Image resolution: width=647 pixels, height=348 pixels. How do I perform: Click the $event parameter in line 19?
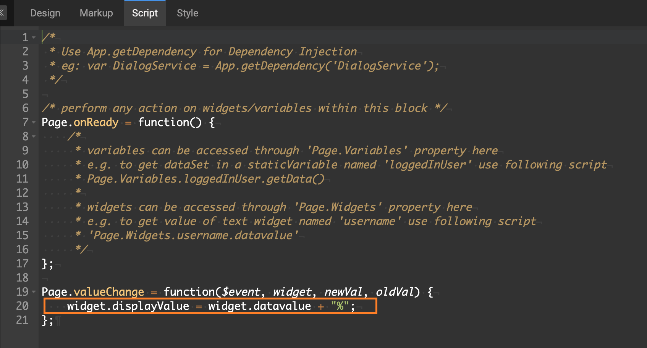coord(241,292)
